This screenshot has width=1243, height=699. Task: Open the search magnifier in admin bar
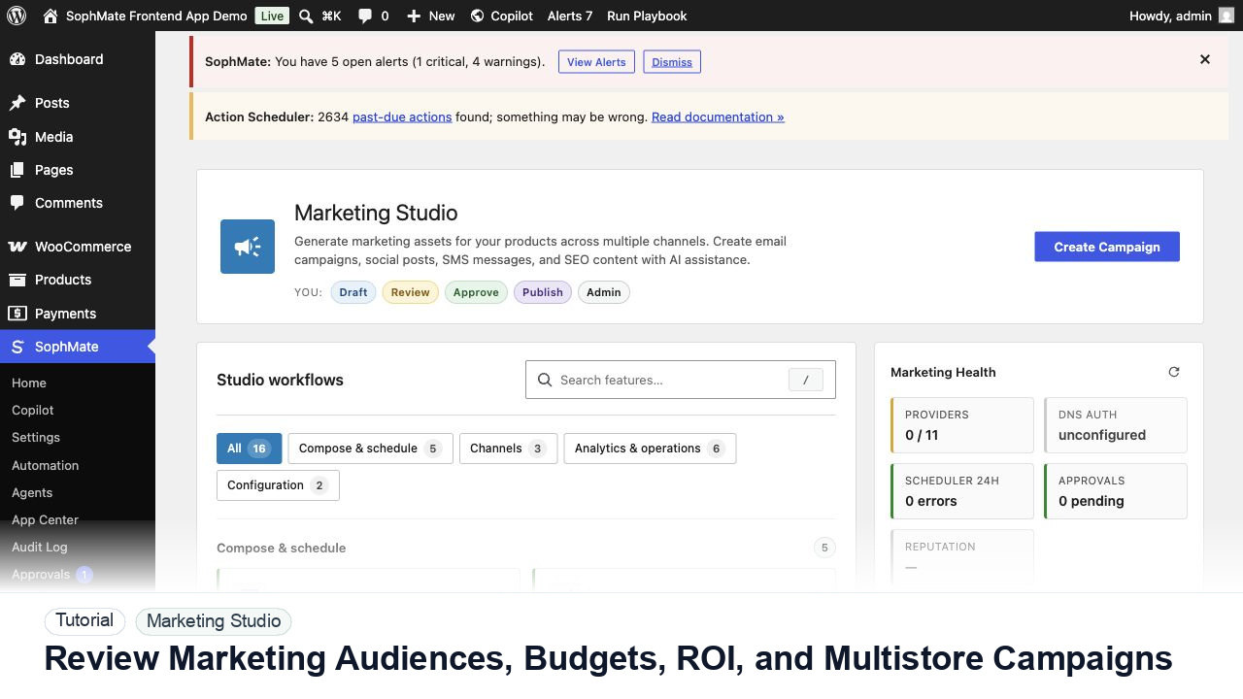coord(306,16)
